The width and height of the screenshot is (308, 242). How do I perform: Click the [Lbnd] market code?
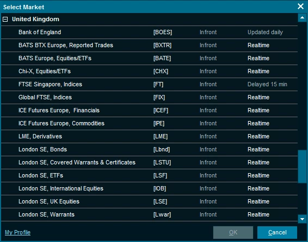[162, 149]
